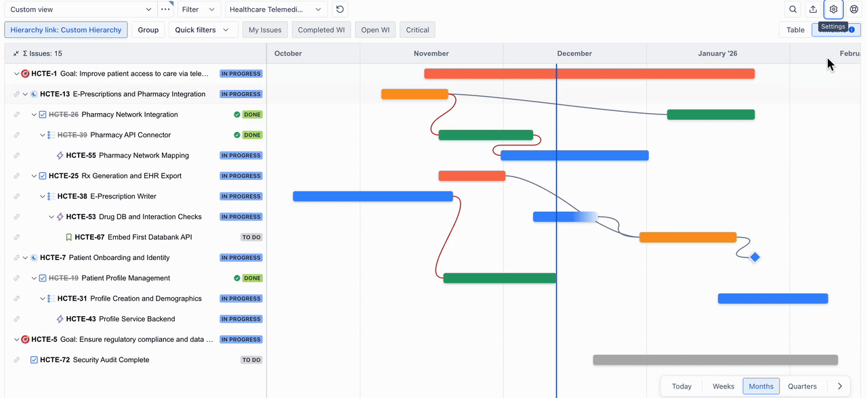Image resolution: width=867 pixels, height=398 pixels.
Task: Click the gray Security Audit Complete timeline bar
Action: coord(715,359)
